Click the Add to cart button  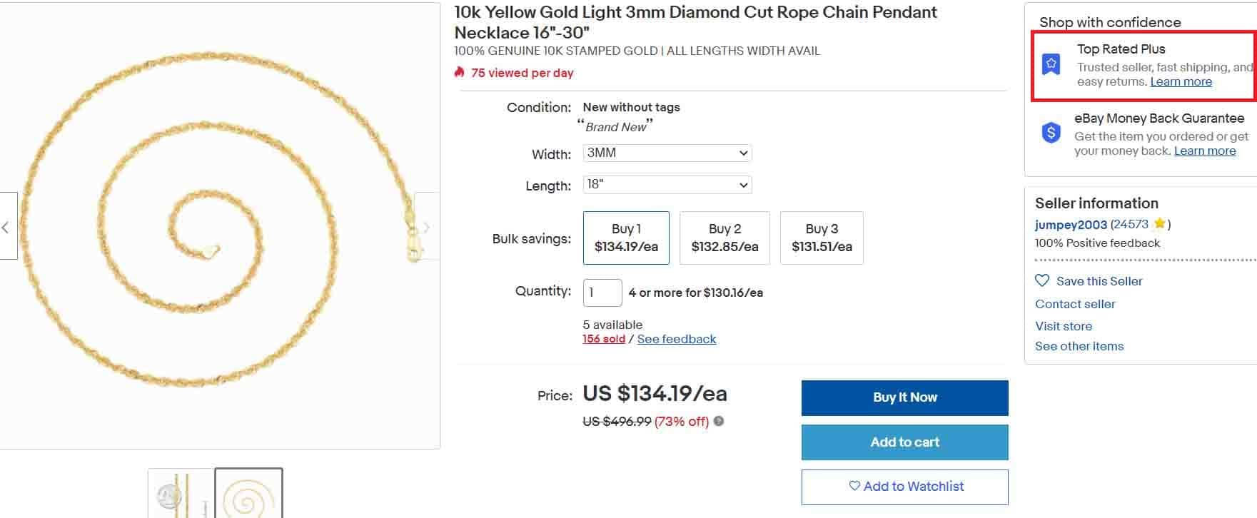[904, 442]
